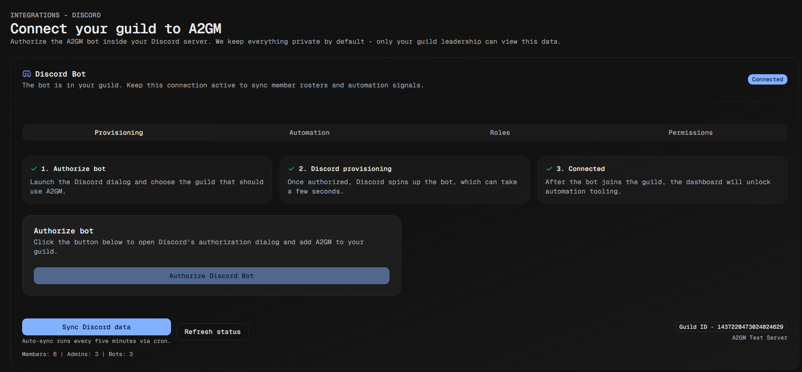Click the 'The bot is in your guild' description

point(223,85)
